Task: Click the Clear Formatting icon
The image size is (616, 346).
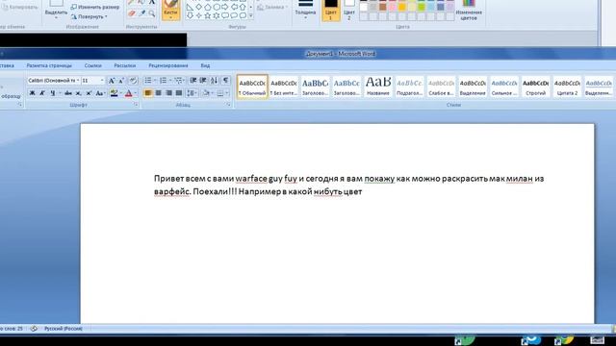Action: coord(133,81)
